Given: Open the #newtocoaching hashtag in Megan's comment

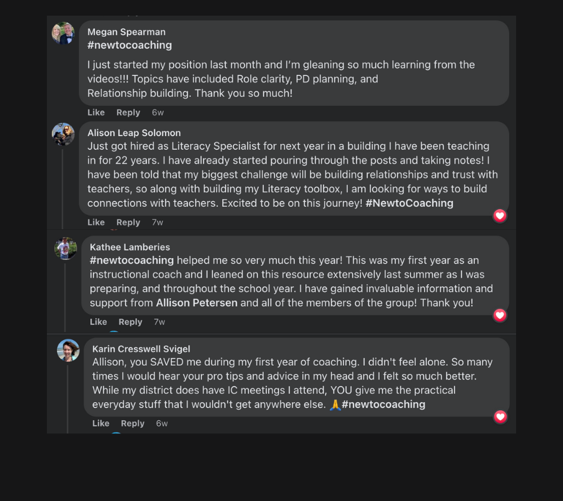Looking at the screenshot, I should click(x=129, y=45).
